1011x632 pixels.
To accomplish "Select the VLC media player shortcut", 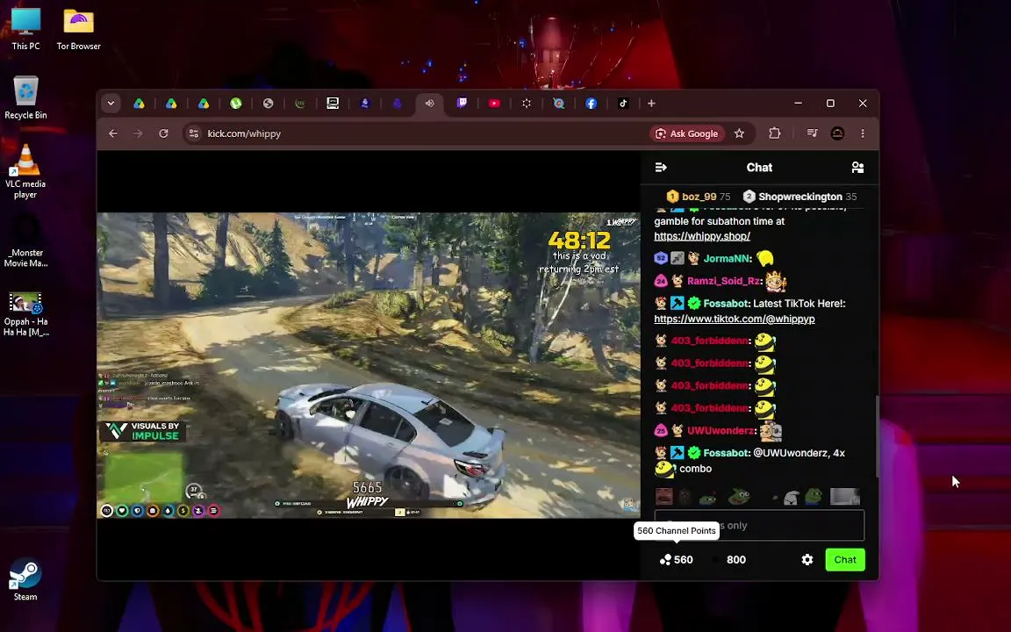I will click(25, 171).
